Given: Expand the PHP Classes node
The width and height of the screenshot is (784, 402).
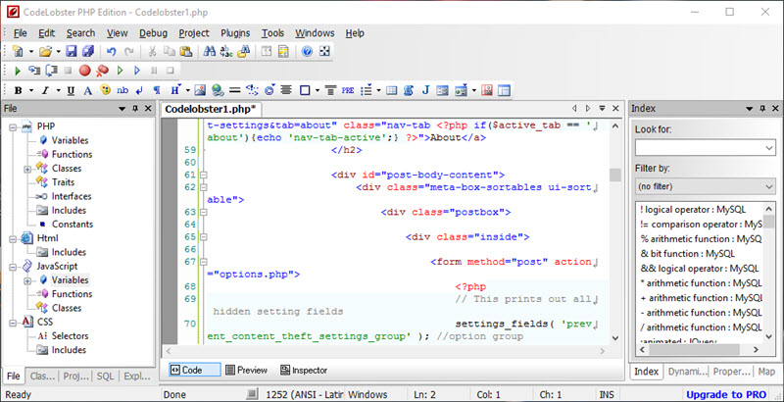Looking at the screenshot, I should pos(27,169).
